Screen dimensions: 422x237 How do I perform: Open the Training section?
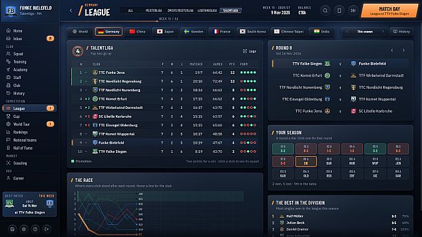point(30,62)
